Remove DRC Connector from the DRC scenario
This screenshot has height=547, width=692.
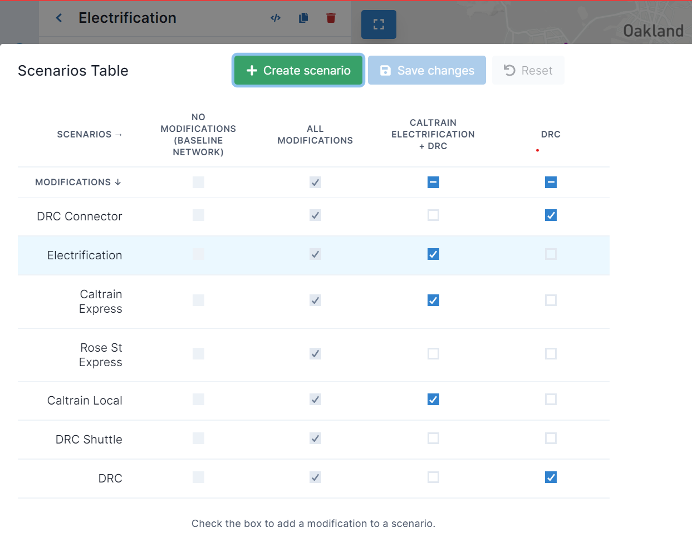click(x=551, y=215)
